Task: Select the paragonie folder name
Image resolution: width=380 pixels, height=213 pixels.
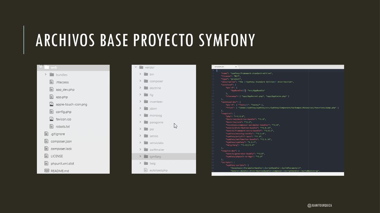Action: [156, 122]
